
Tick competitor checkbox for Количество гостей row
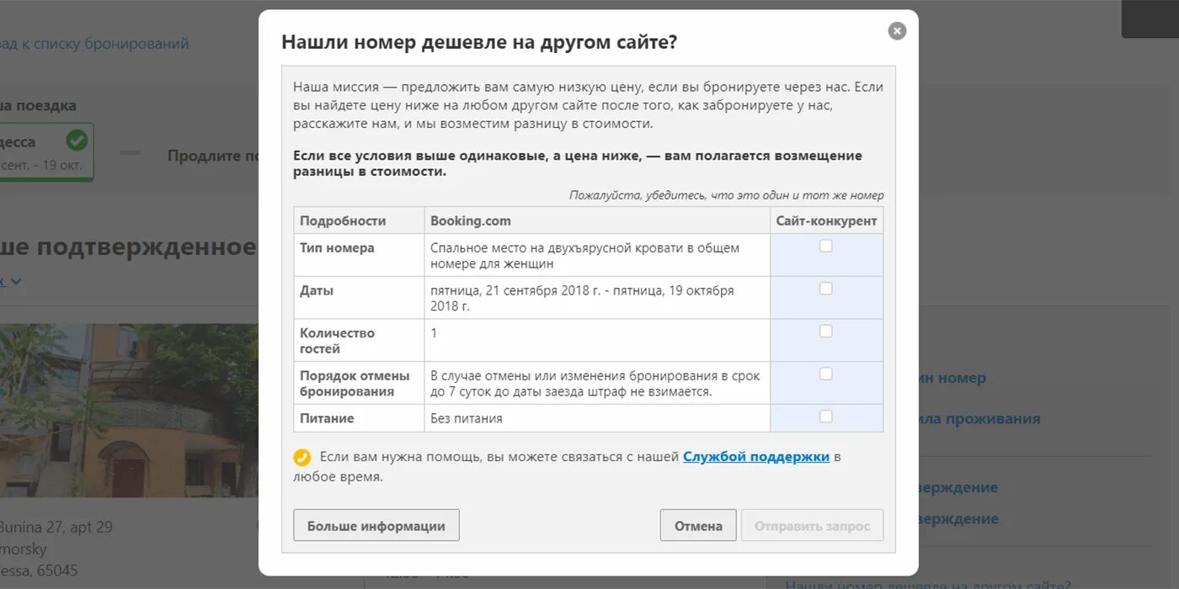coord(826,332)
